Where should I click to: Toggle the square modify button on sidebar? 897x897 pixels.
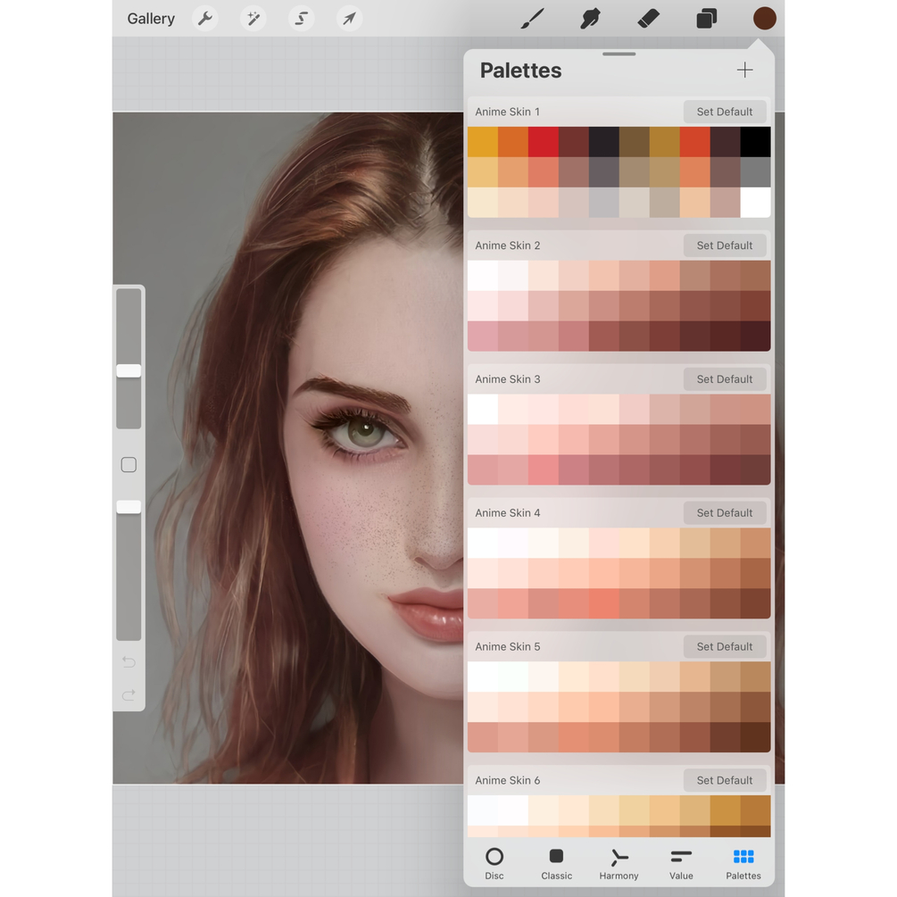click(129, 464)
